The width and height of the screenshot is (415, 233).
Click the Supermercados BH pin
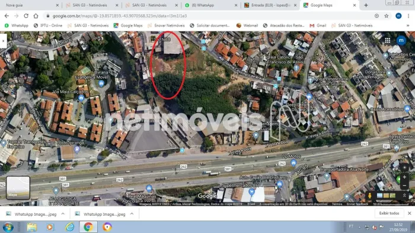pyautogui.click(x=251, y=192)
